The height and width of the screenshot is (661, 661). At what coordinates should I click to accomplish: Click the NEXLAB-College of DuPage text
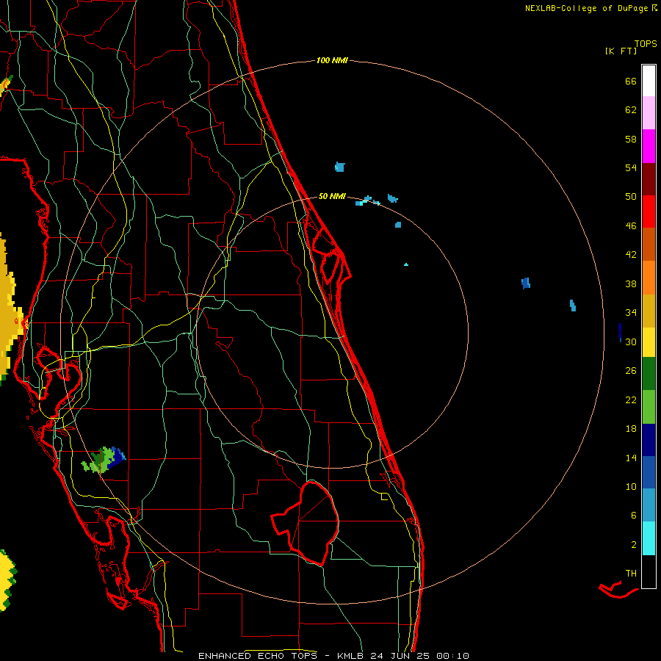coord(586,8)
